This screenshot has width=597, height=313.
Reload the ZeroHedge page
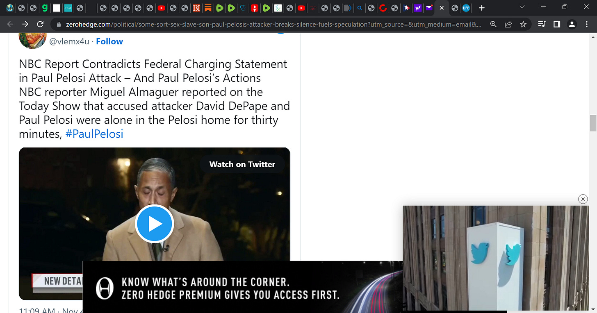tap(40, 24)
